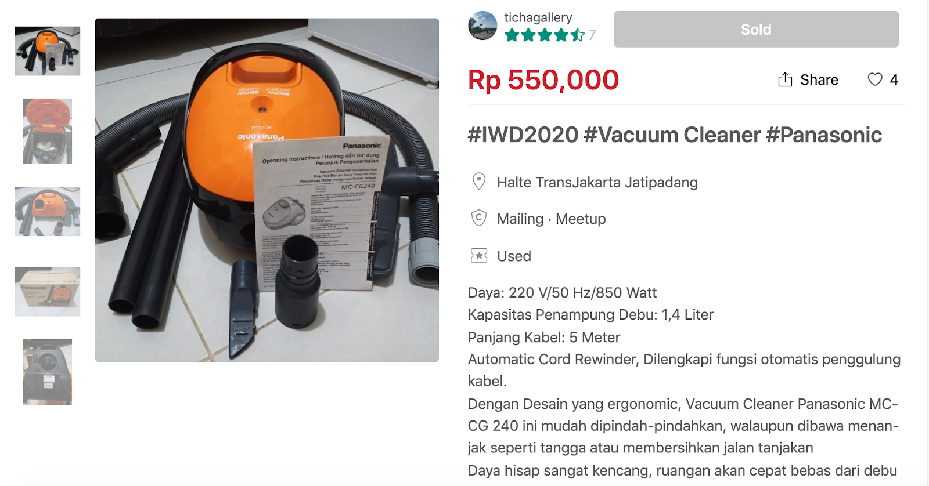Click Share label text

[819, 79]
